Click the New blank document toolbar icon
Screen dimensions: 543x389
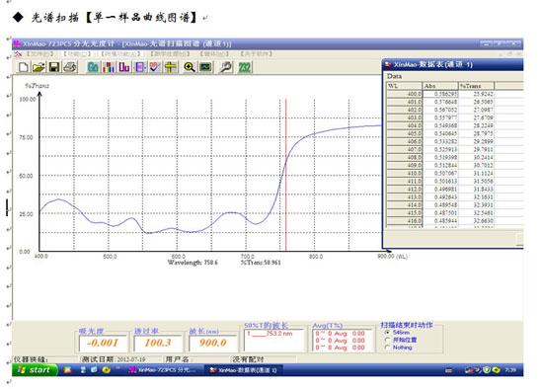24,67
